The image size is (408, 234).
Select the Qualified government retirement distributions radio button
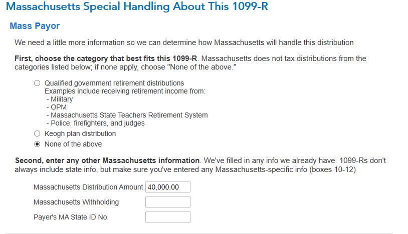tap(37, 83)
